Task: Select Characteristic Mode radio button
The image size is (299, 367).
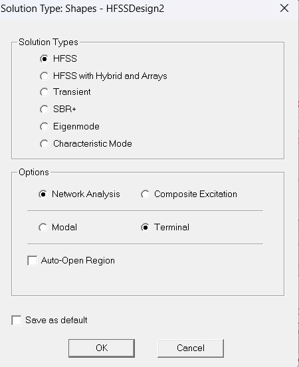Action: (x=44, y=144)
